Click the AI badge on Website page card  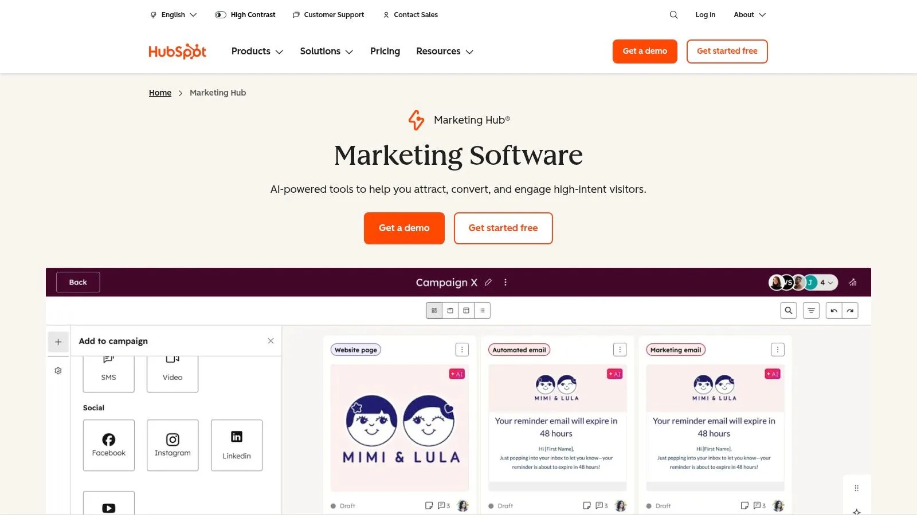[457, 374]
